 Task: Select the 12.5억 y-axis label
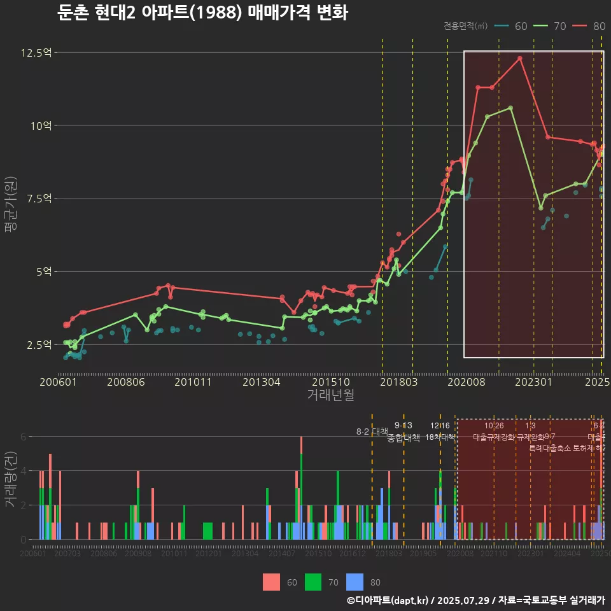[36, 53]
